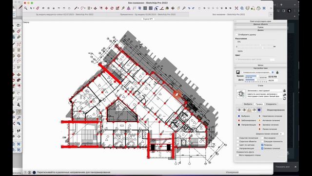312x176 pixels.
Task: Uncheck the 'Разрезы' checkbox
Action: point(262,145)
